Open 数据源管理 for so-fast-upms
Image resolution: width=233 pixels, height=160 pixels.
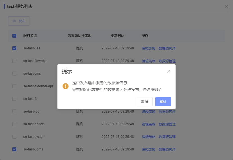pyautogui.click(x=167, y=149)
